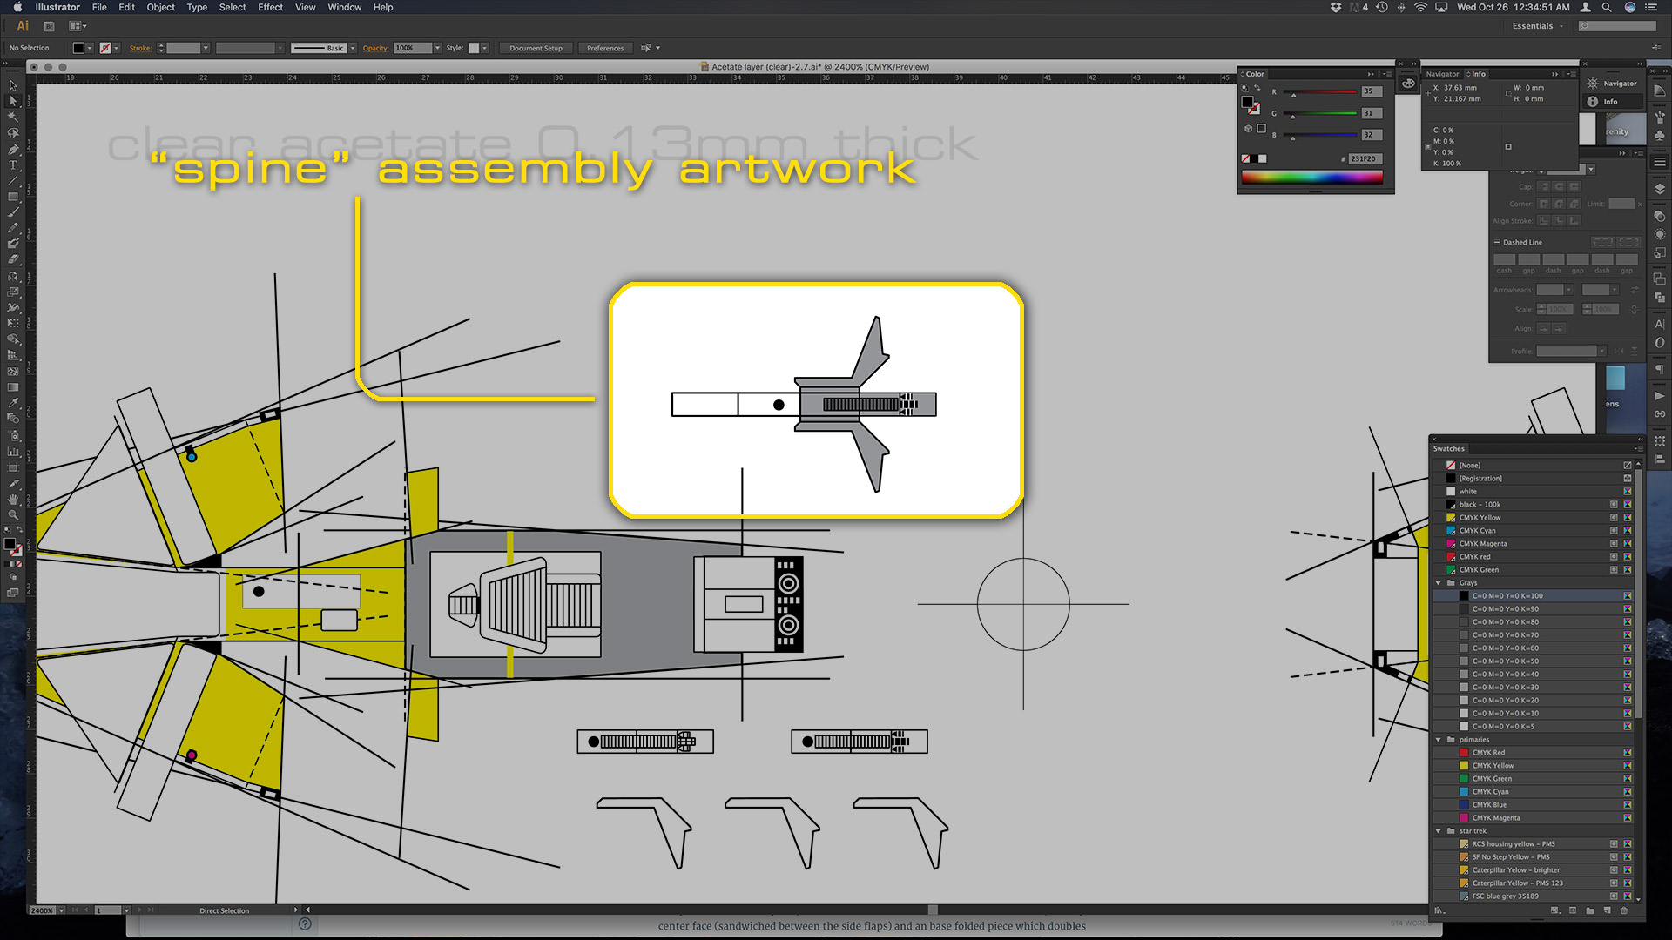The width and height of the screenshot is (1672, 940).
Task: Open the Essentials workspace dropdown
Action: tap(1537, 26)
